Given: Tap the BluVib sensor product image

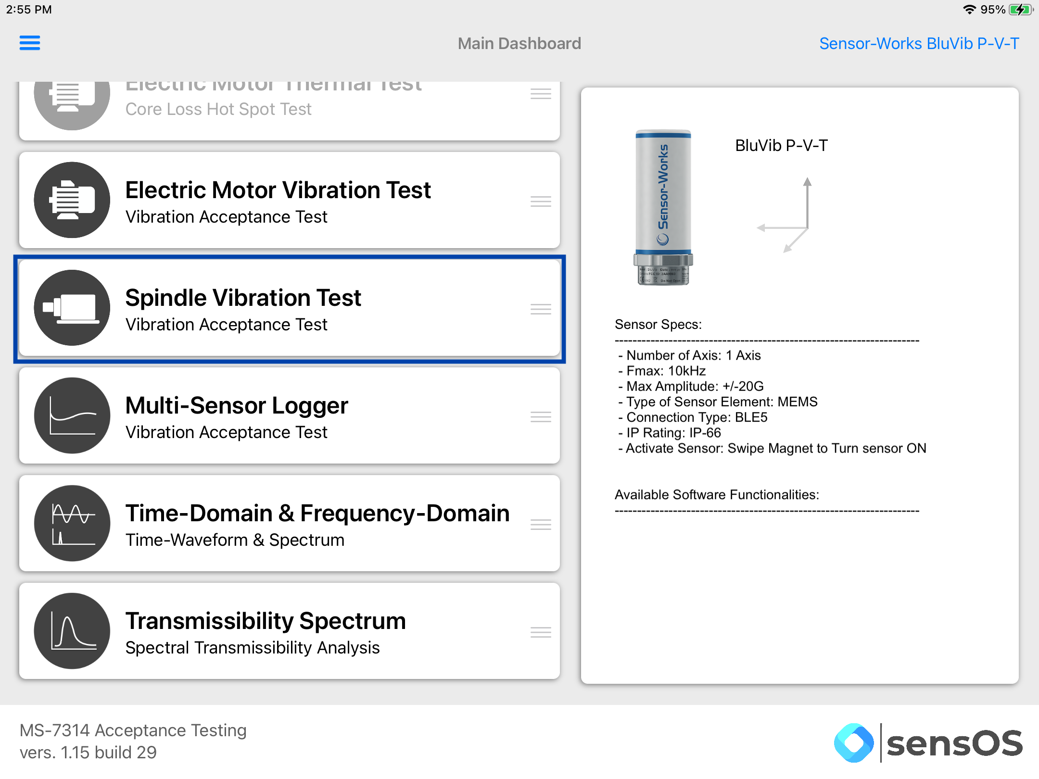Looking at the screenshot, I should [663, 208].
